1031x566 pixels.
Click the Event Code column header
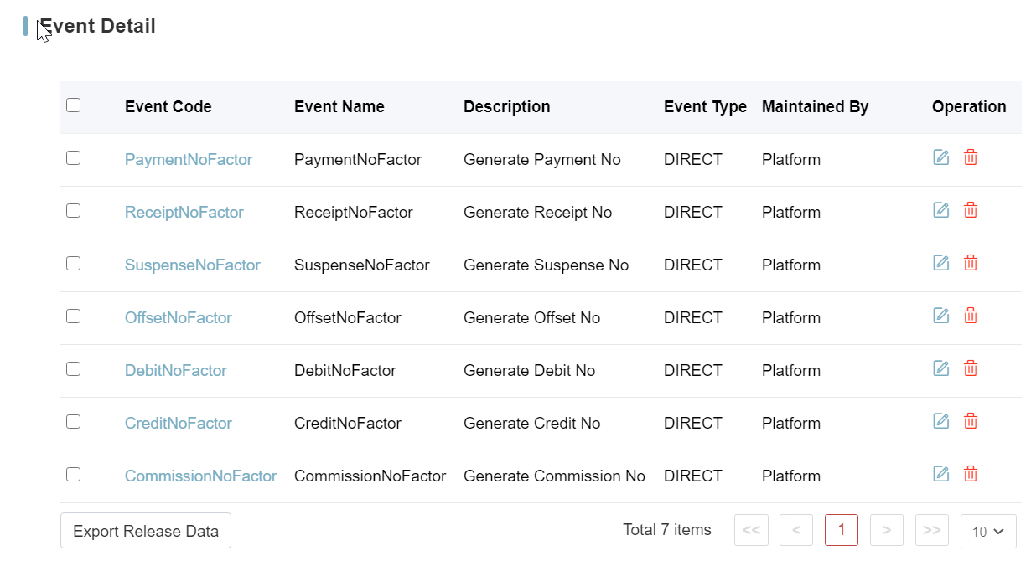168,106
